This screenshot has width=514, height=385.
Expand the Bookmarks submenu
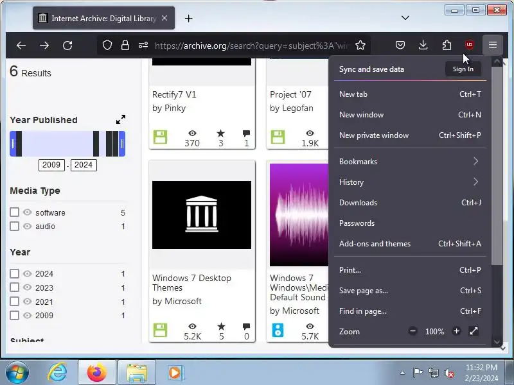[x=410, y=162]
